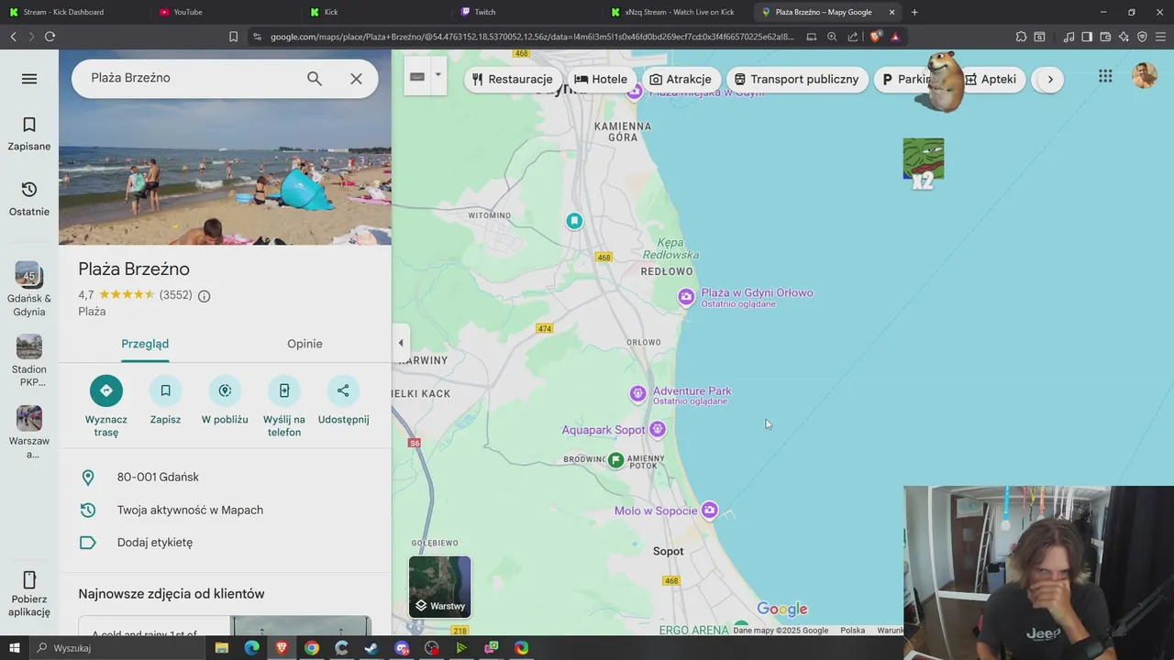1174x660 pixels.
Task: Click the Udostępnij share icon
Action: (x=343, y=390)
